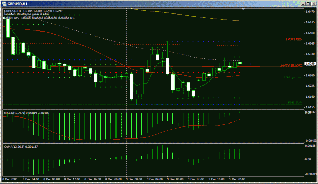Click the MACD(12,26,9) indicator label
Image resolution: width=318 pixels, height=184 pixels.
(x=26, y=113)
